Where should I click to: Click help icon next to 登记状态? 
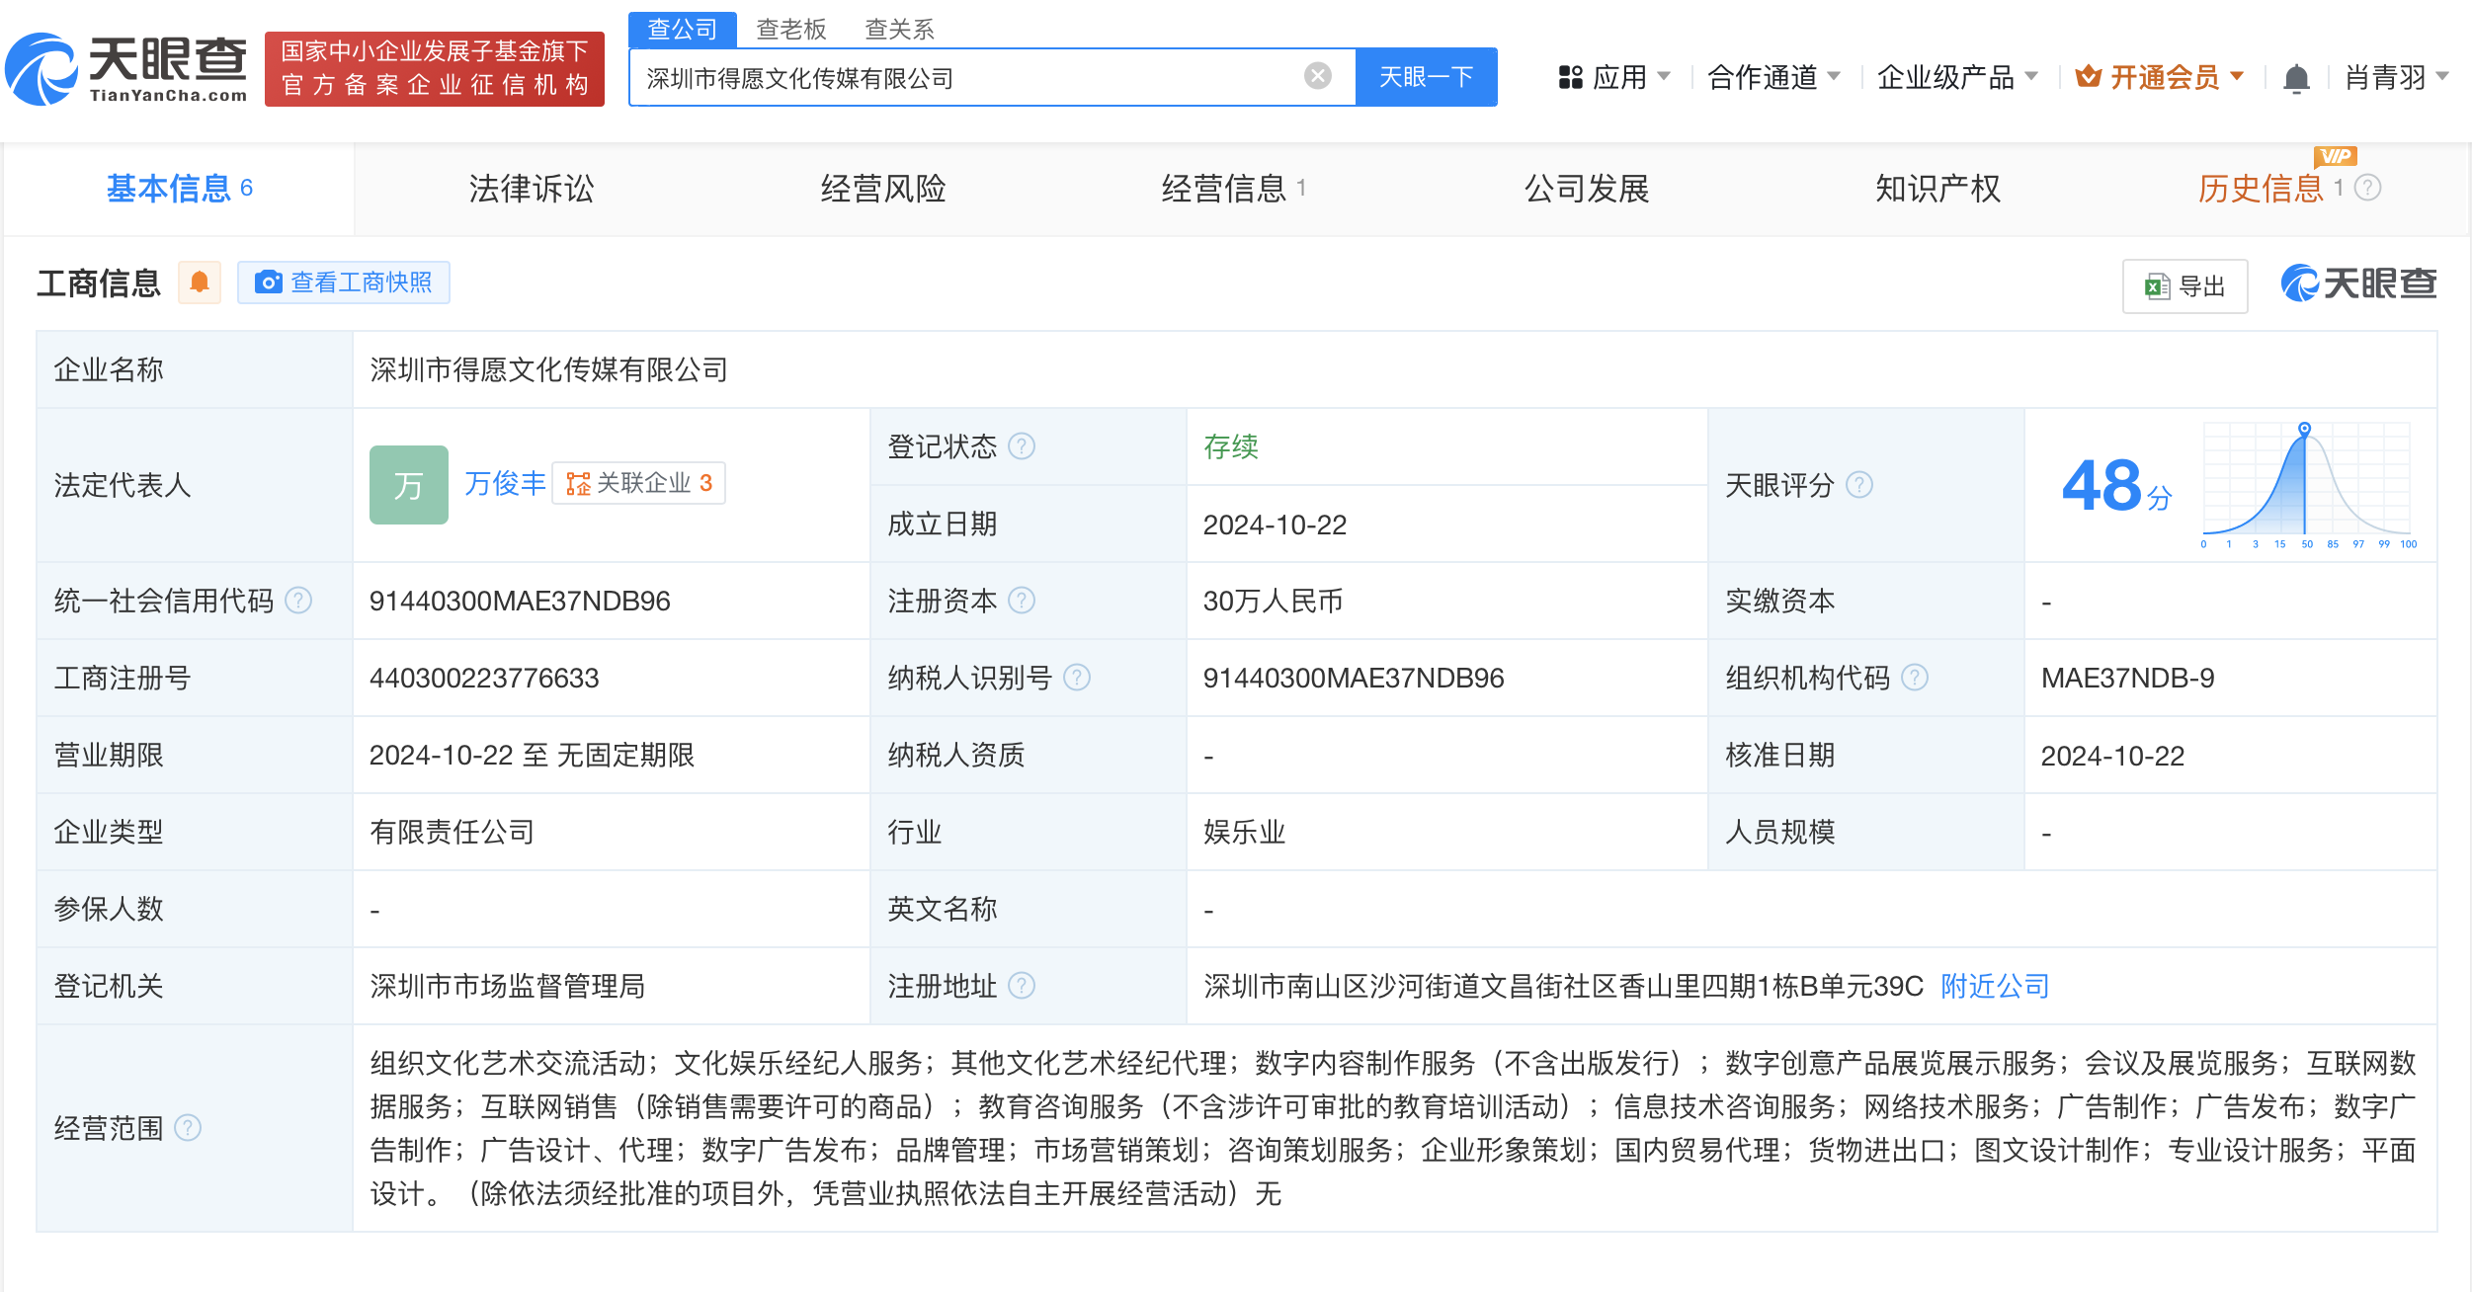click(1022, 446)
